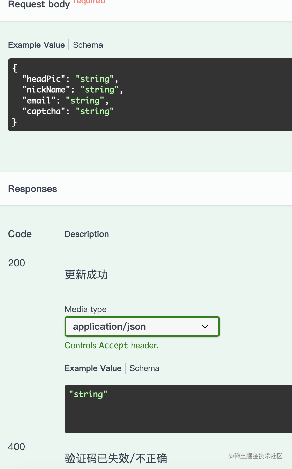This screenshot has height=469, width=292.
Task: Click the 200 response code
Action: tap(17, 263)
